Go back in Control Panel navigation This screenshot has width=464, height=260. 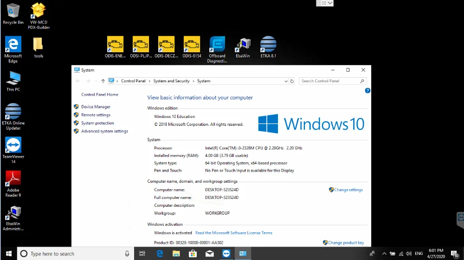click(x=78, y=81)
